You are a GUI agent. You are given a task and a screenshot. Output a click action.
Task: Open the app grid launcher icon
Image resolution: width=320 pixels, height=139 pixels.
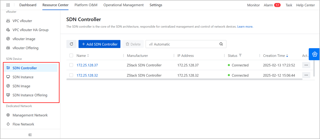8,5
